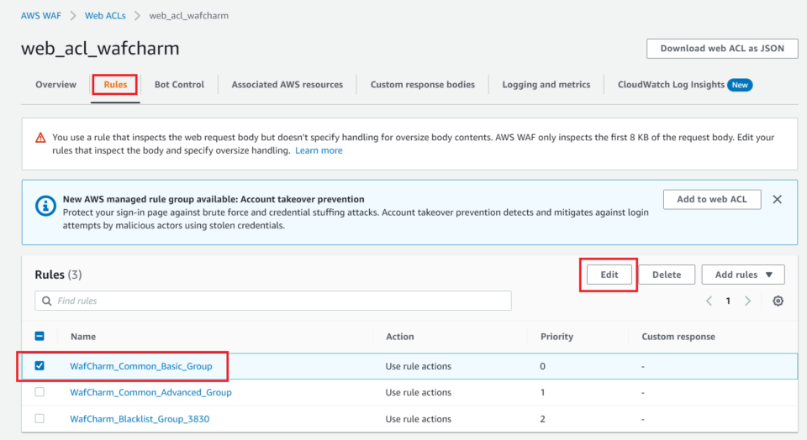Dismiss the account takeover prevention banner
Viewport: 807px width, 440px height.
777,200
